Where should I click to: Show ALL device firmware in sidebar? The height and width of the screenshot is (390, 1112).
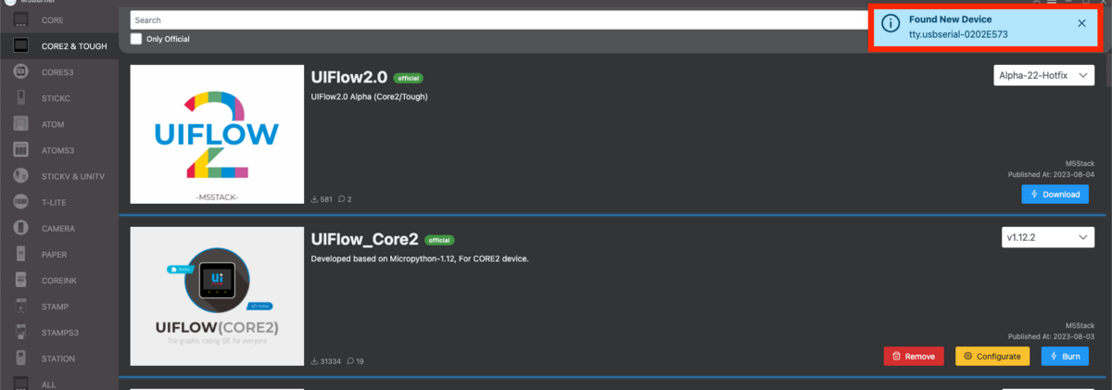tap(59, 383)
